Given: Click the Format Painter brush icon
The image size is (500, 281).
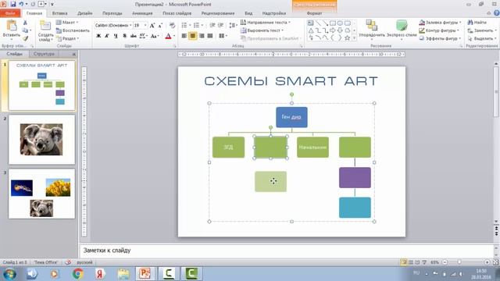Looking at the screenshot, I should (x=25, y=38).
